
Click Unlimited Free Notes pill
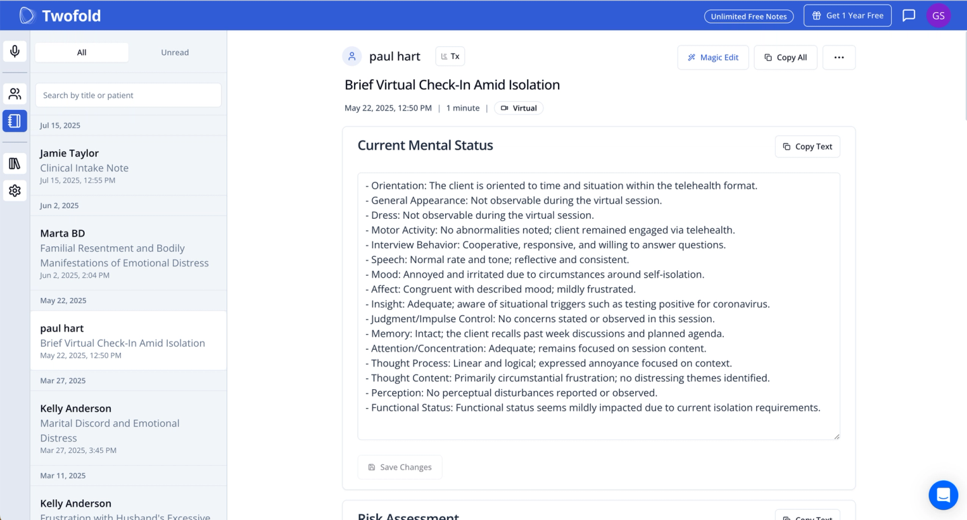749,16
